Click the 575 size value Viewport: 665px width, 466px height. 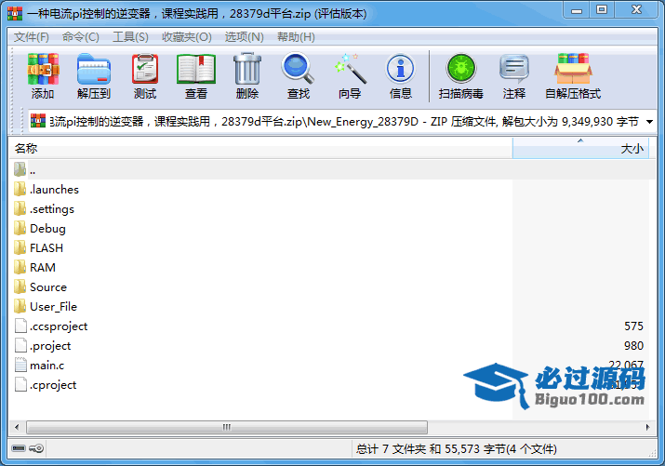pyautogui.click(x=633, y=326)
